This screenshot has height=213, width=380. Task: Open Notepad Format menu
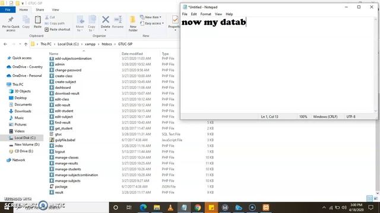(x=206, y=14)
